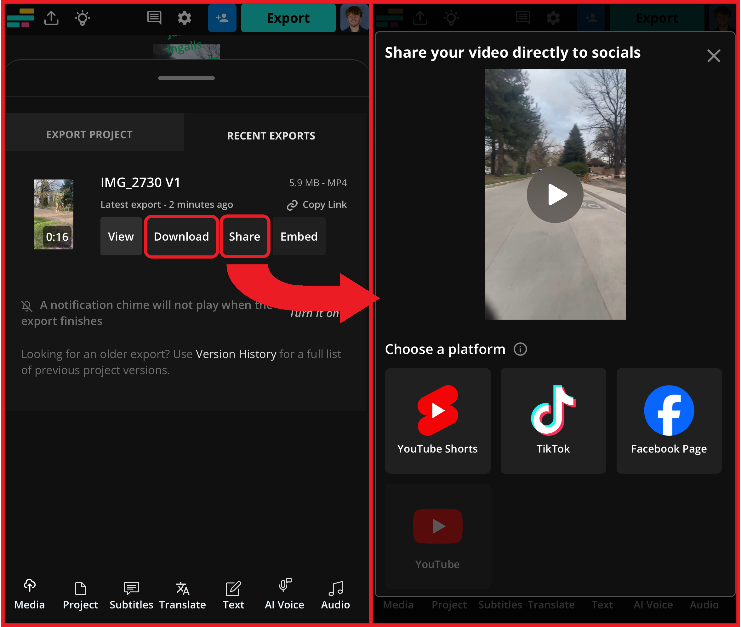This screenshot has width=741, height=627.
Task: Open settings gear in left header
Action: coord(185,18)
